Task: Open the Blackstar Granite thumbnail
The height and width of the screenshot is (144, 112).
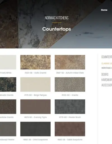Action: coord(8,107)
